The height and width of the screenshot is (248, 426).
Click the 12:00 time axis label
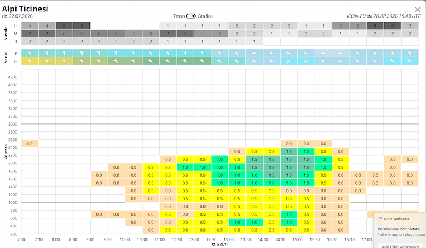coord(194,239)
